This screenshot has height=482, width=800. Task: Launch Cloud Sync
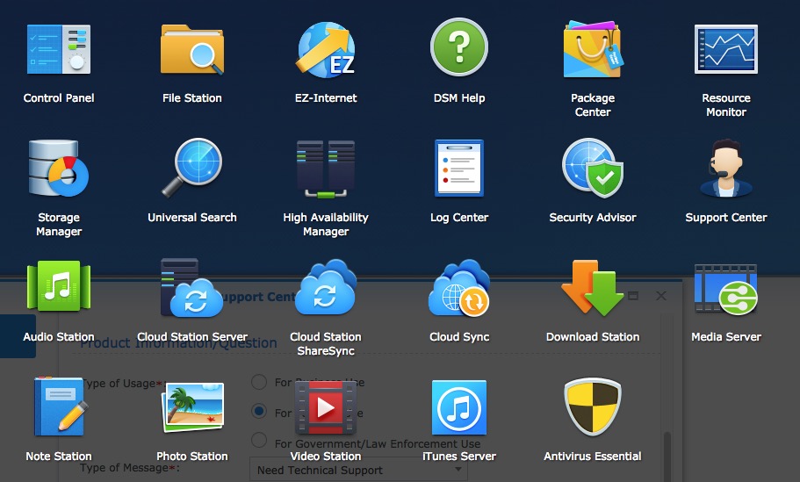(459, 288)
